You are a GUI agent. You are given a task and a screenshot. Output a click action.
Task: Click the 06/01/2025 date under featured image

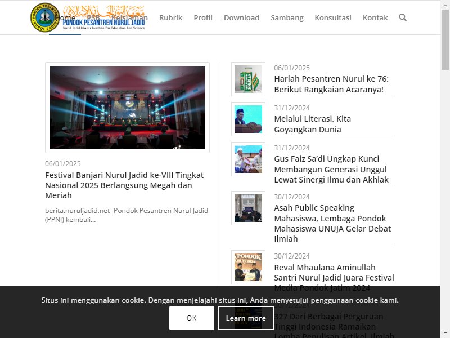(63, 163)
